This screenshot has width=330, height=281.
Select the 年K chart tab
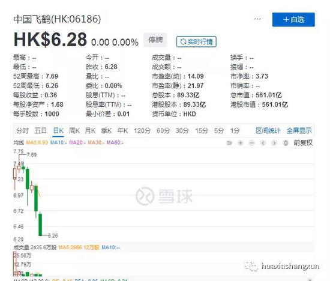coord(122,131)
